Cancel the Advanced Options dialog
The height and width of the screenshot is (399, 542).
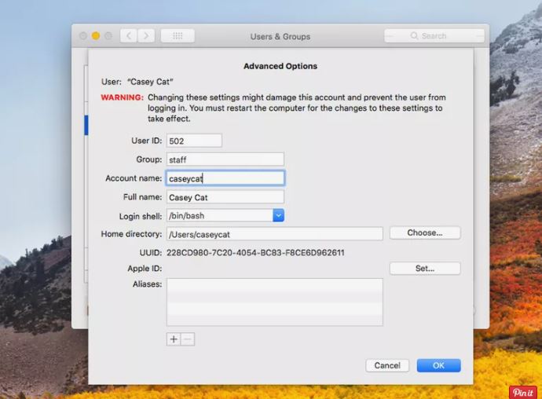(x=387, y=365)
